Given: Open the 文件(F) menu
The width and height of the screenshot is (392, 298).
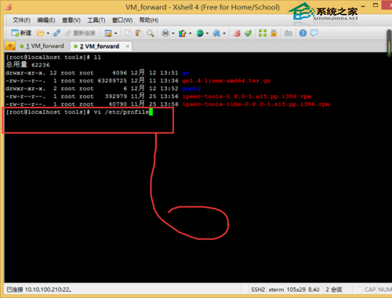Looking at the screenshot, I should click(21, 20).
